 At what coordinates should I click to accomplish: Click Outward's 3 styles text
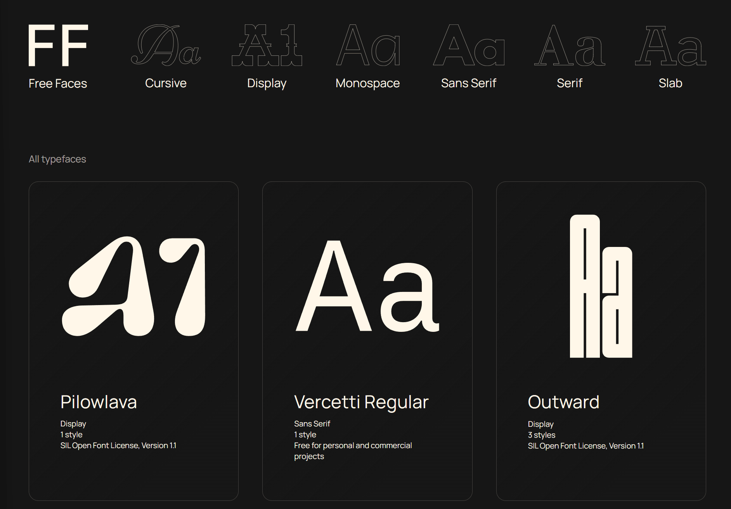point(542,435)
